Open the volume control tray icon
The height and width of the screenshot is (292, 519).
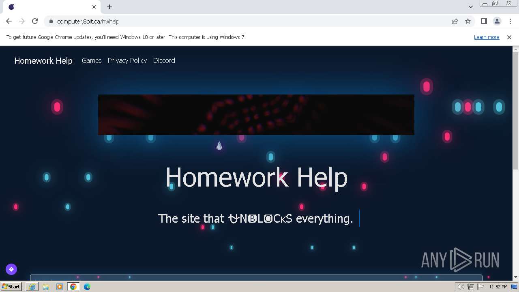tap(461, 287)
